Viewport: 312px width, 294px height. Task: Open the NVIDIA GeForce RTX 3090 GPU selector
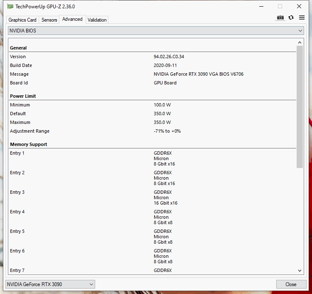point(50,284)
